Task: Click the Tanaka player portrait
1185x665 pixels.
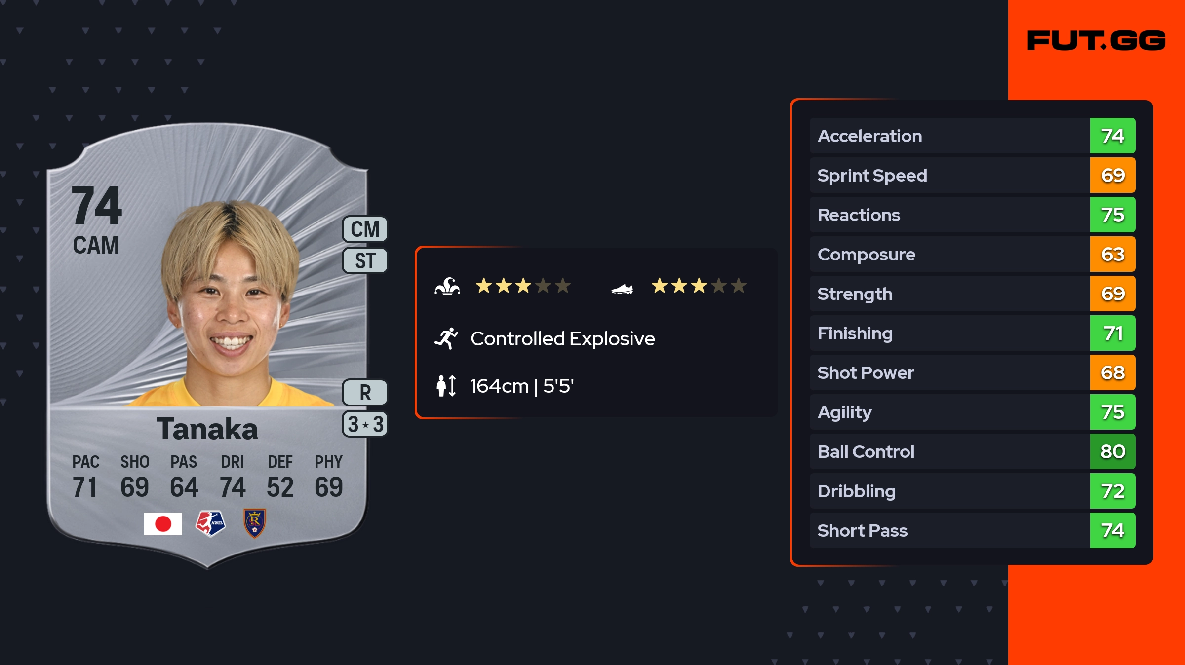Action: (x=230, y=306)
